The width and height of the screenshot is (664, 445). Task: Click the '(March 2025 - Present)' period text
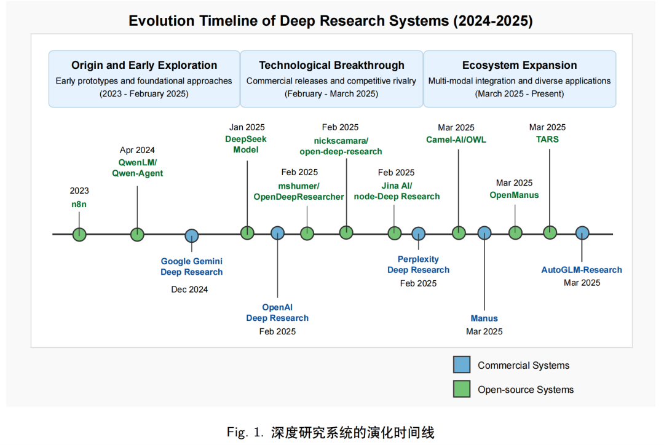pyautogui.click(x=519, y=93)
